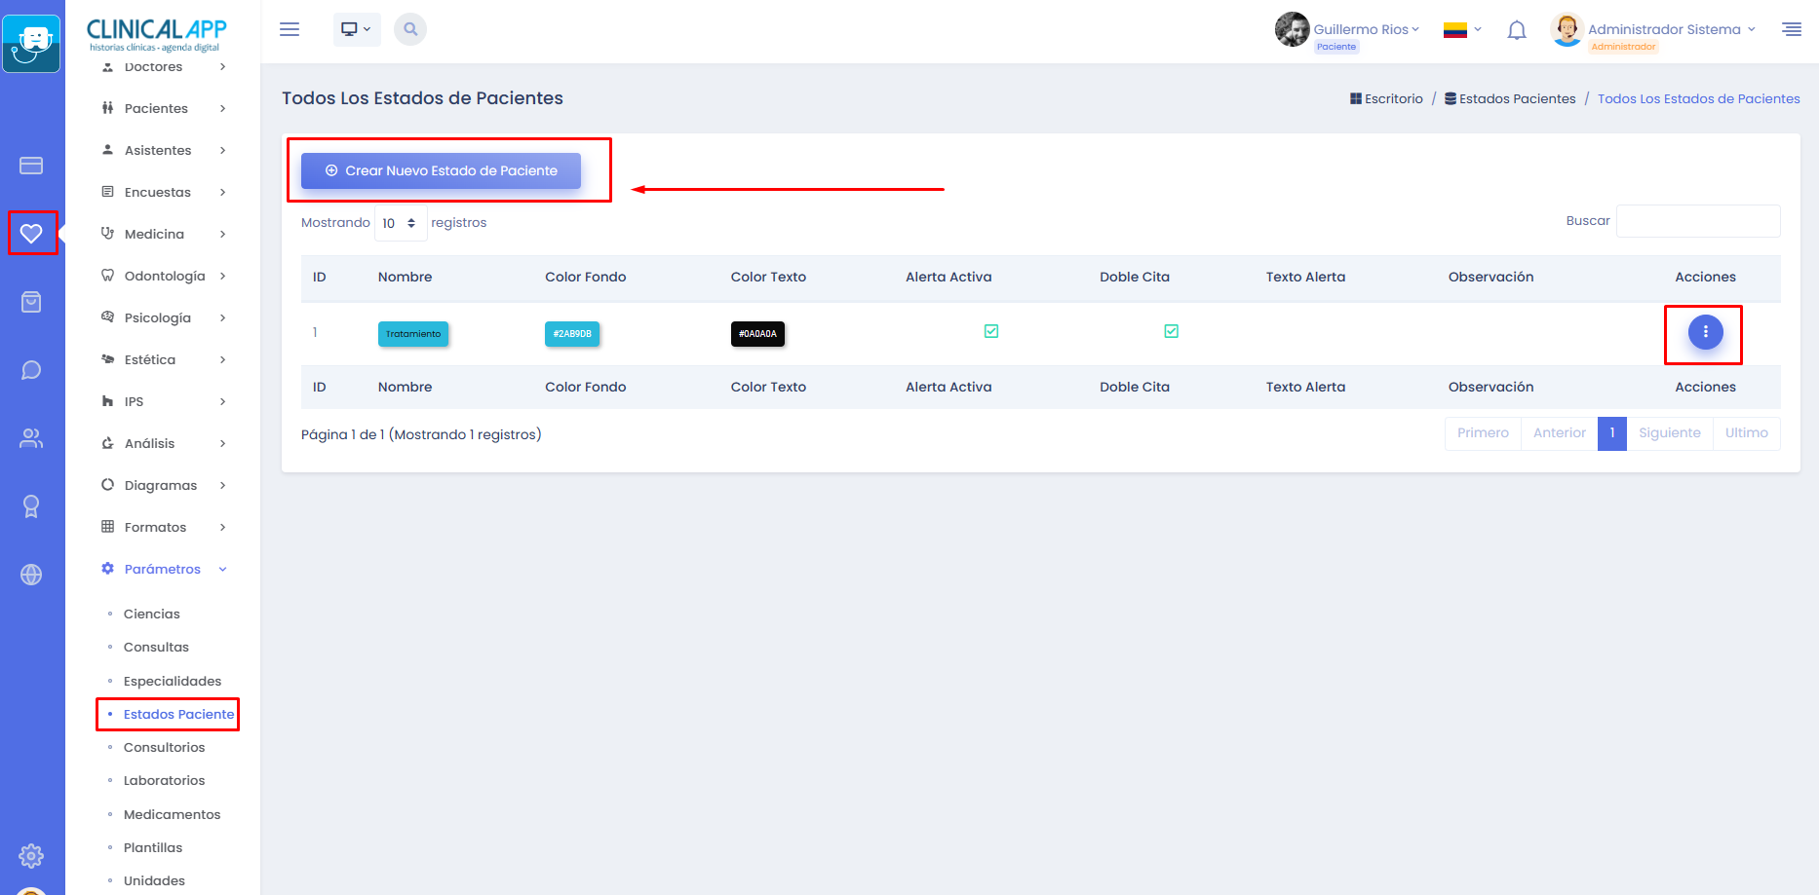
Task: Click Crear Nuevo Estado de Paciente button
Action: click(441, 170)
